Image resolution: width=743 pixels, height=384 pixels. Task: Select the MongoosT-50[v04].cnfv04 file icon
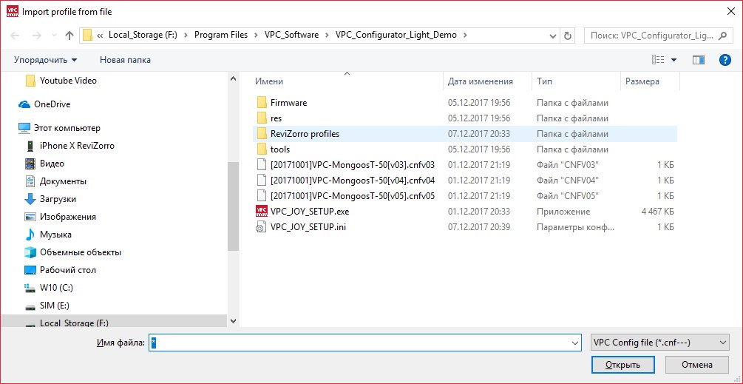pyautogui.click(x=262, y=180)
